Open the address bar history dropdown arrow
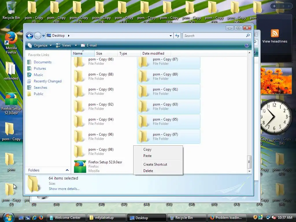 [171, 36]
